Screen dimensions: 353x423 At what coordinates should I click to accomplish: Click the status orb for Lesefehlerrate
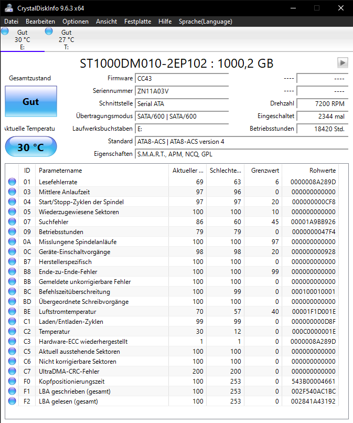(12, 182)
